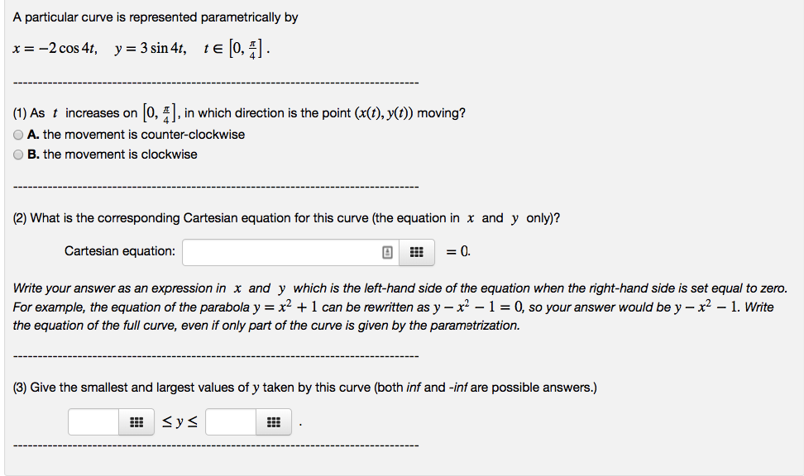Select answer B, the movement is clockwise
This screenshot has height=476, width=804.
17,154
